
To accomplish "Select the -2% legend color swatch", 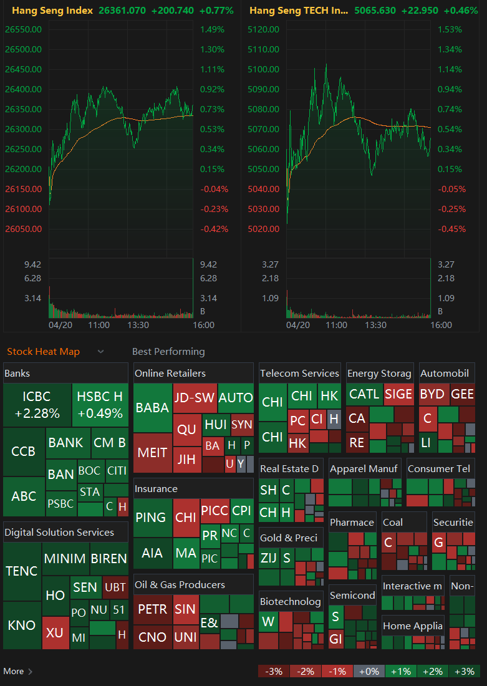I will click(306, 671).
